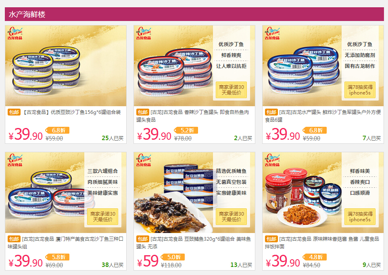Open the 豆豉沙丁鱼156g*6罐 product image
Image resolution: width=388 pixels, height=275 pixels.
[x=66, y=66]
